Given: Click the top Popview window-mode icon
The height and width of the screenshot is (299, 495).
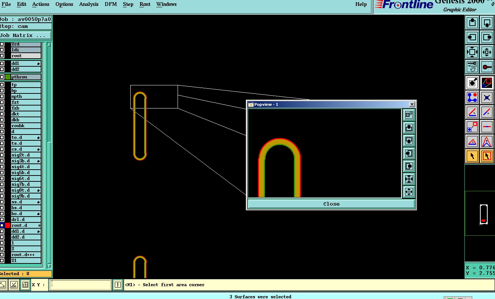Looking at the screenshot, I should pyautogui.click(x=409, y=115).
